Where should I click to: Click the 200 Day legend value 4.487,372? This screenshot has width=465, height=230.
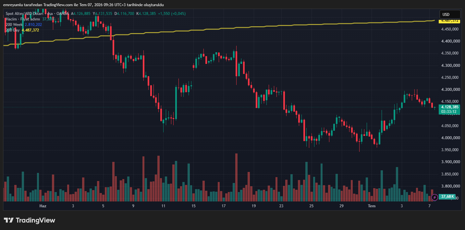(31, 30)
